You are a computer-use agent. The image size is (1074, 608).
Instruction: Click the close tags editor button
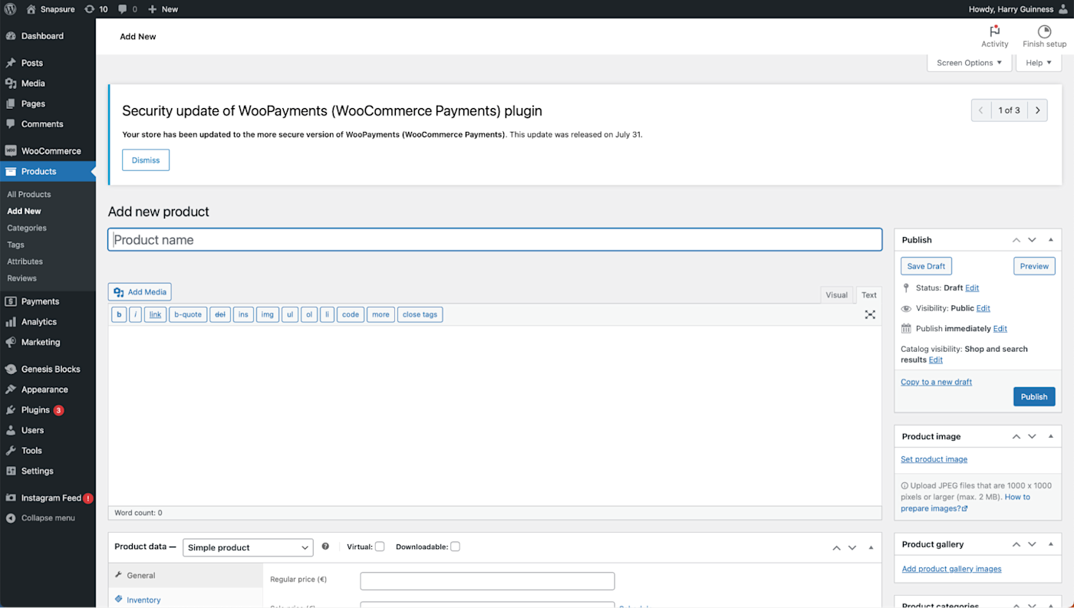point(420,314)
